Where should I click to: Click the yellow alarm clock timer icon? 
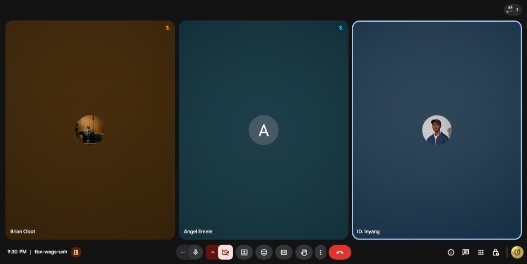(517, 252)
